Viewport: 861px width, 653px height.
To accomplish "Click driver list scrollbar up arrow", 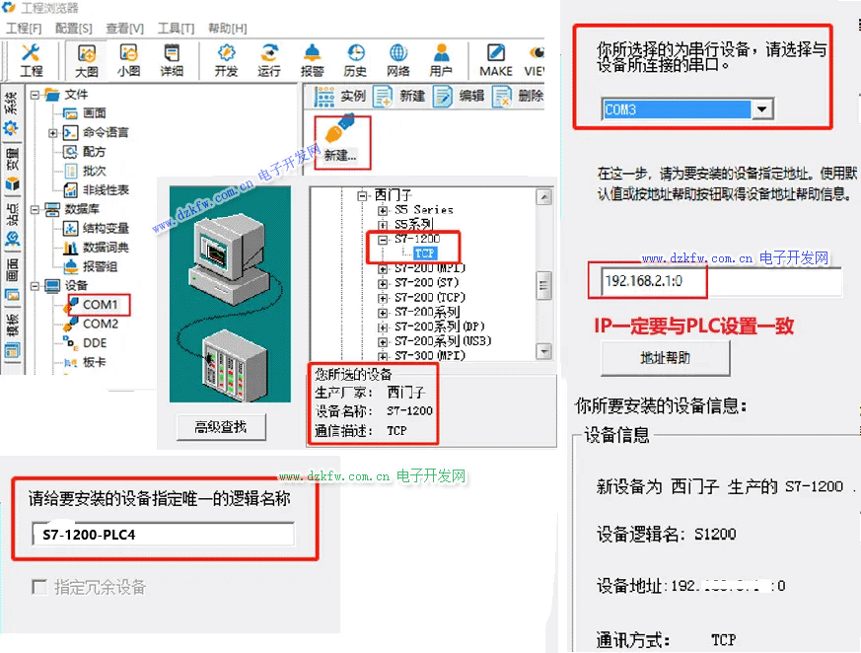I will click(543, 196).
